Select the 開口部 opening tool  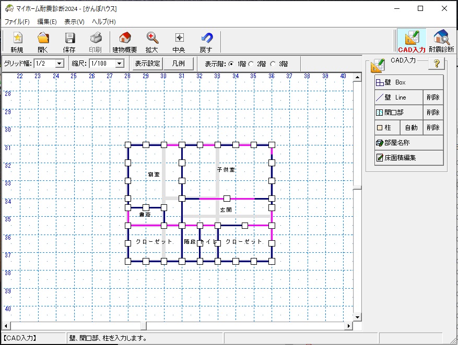[398, 113]
